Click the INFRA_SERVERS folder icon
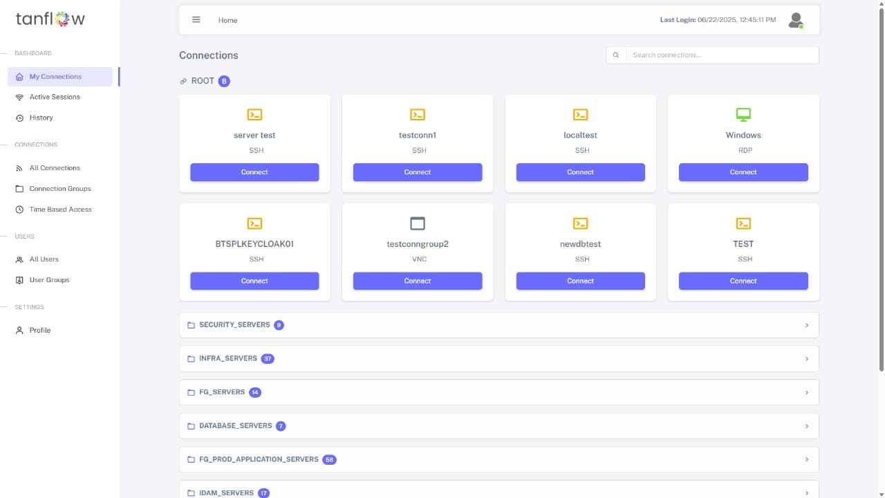Viewport: 885px width, 498px height. click(x=192, y=359)
